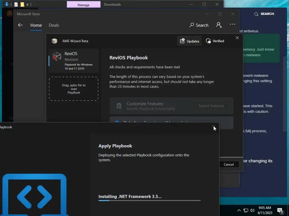Click the Downloads title in the Explorer window

tap(112, 4)
